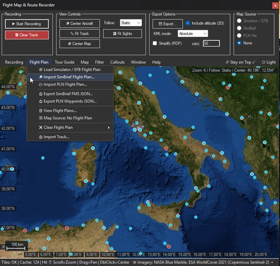This screenshot has width=280, height=266.
Task: Close the Flight Map window
Action: 275,6
